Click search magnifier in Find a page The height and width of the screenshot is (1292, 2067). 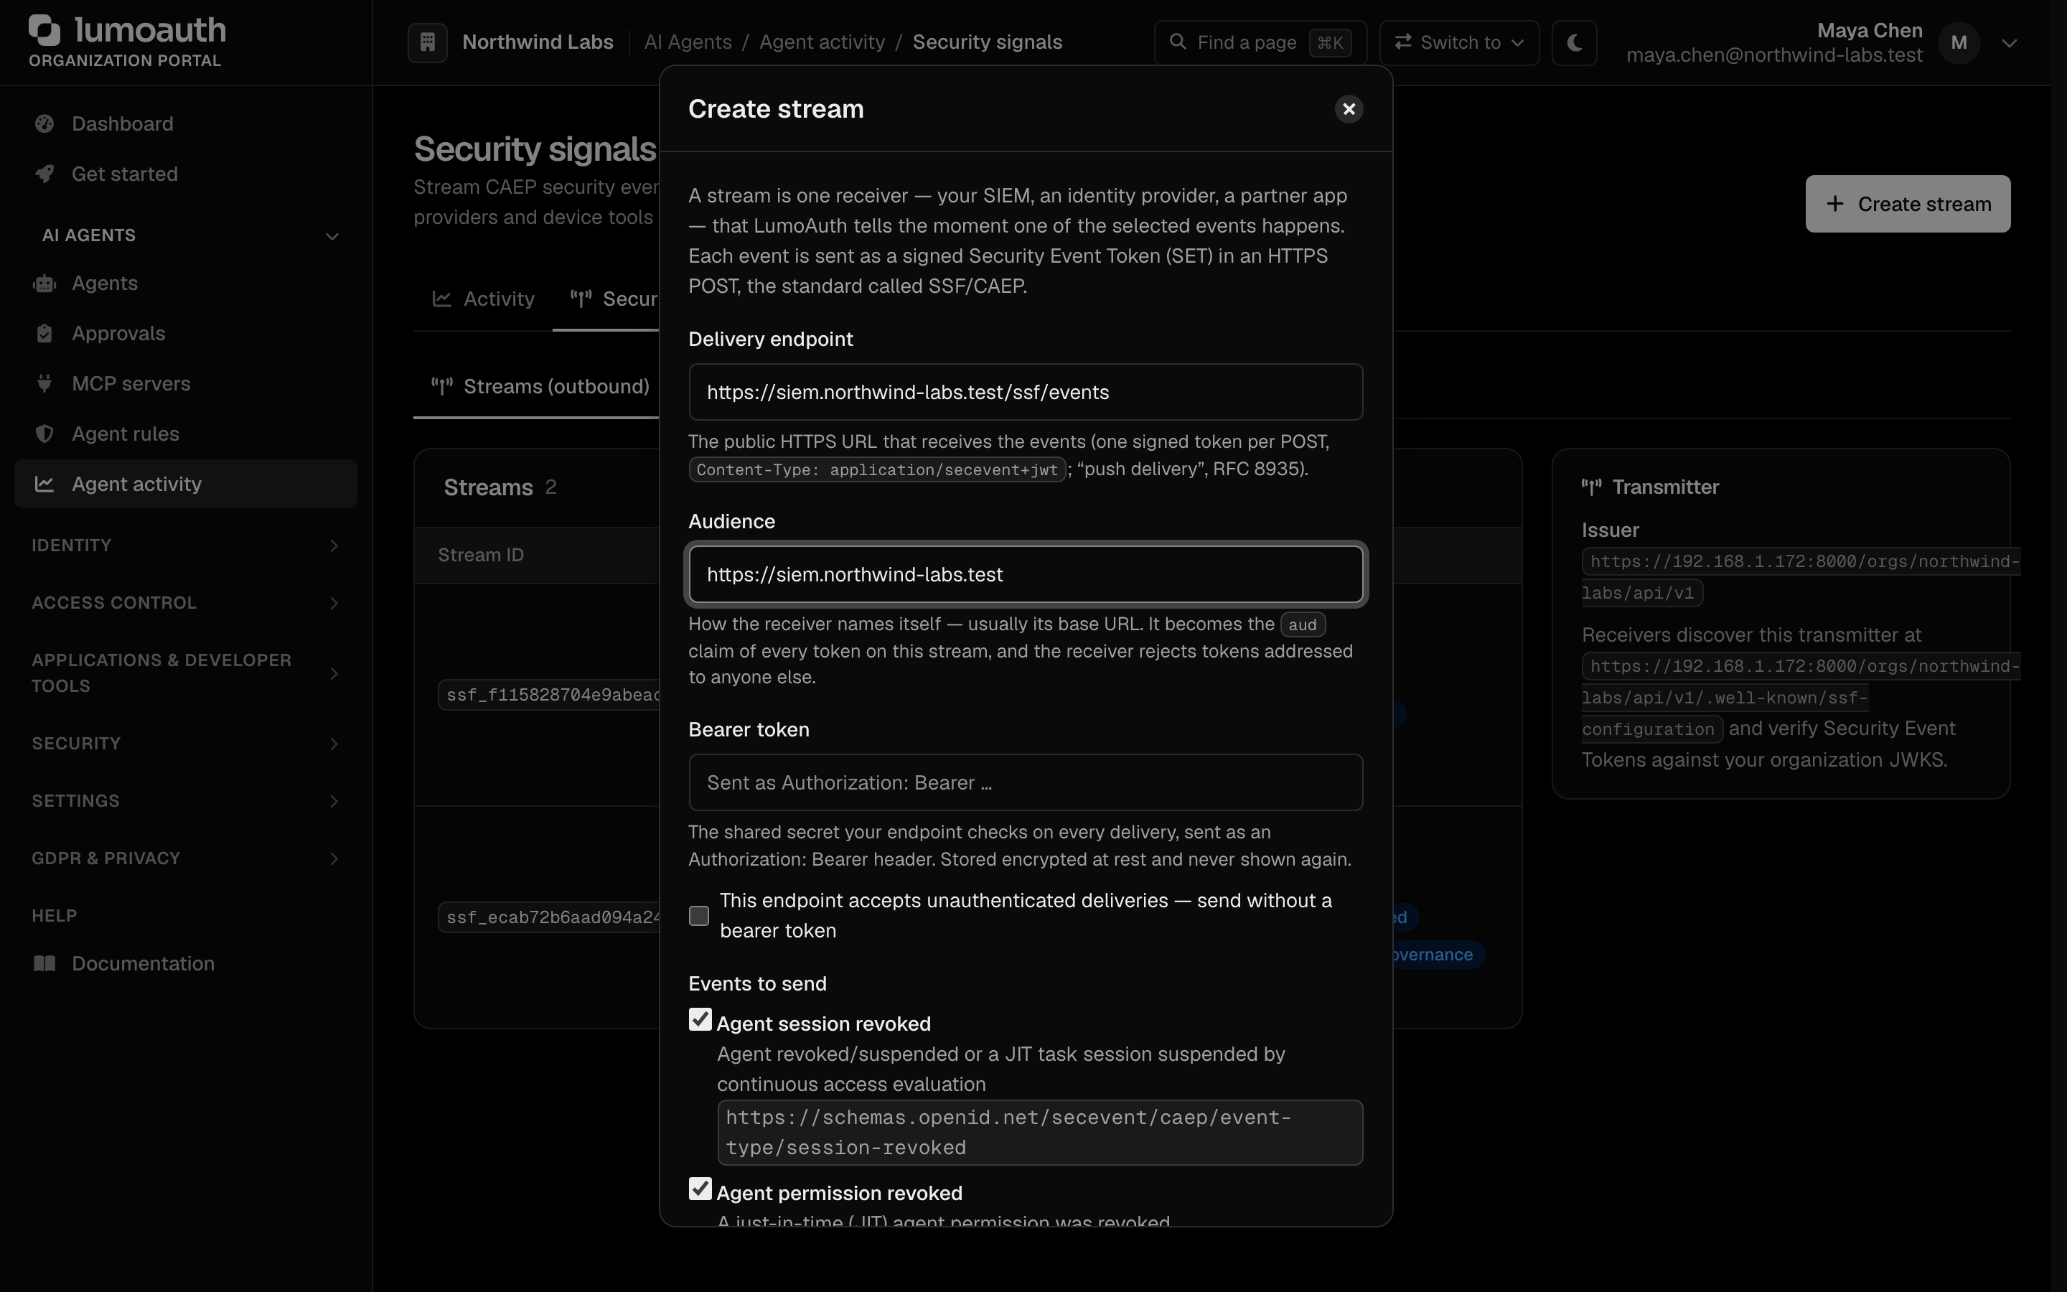(x=1178, y=42)
